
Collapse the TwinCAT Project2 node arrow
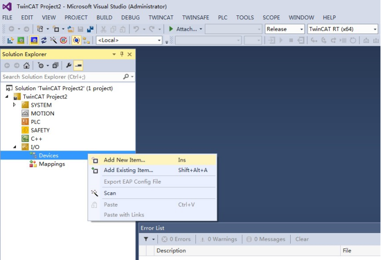(x=7, y=97)
